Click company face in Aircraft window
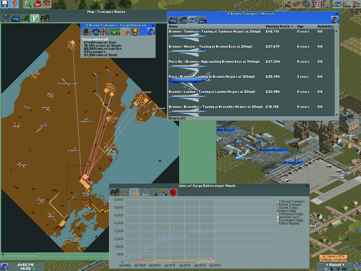 (x=335, y=20)
